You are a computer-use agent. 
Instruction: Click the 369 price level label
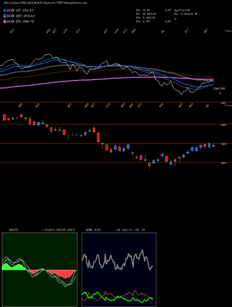[223, 163]
